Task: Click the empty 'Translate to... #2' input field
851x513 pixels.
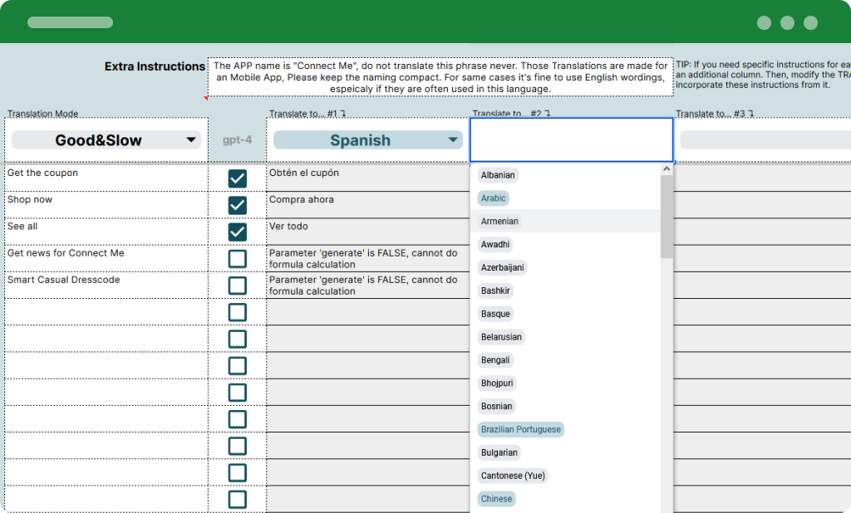Action: (571, 139)
